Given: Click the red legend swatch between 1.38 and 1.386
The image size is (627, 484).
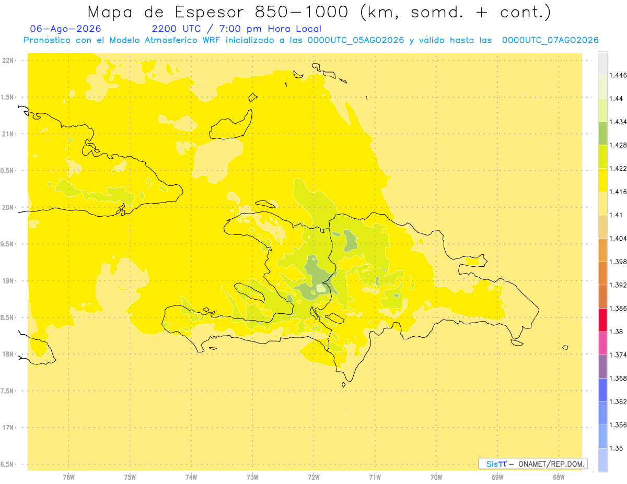Looking at the screenshot, I should click(x=602, y=320).
